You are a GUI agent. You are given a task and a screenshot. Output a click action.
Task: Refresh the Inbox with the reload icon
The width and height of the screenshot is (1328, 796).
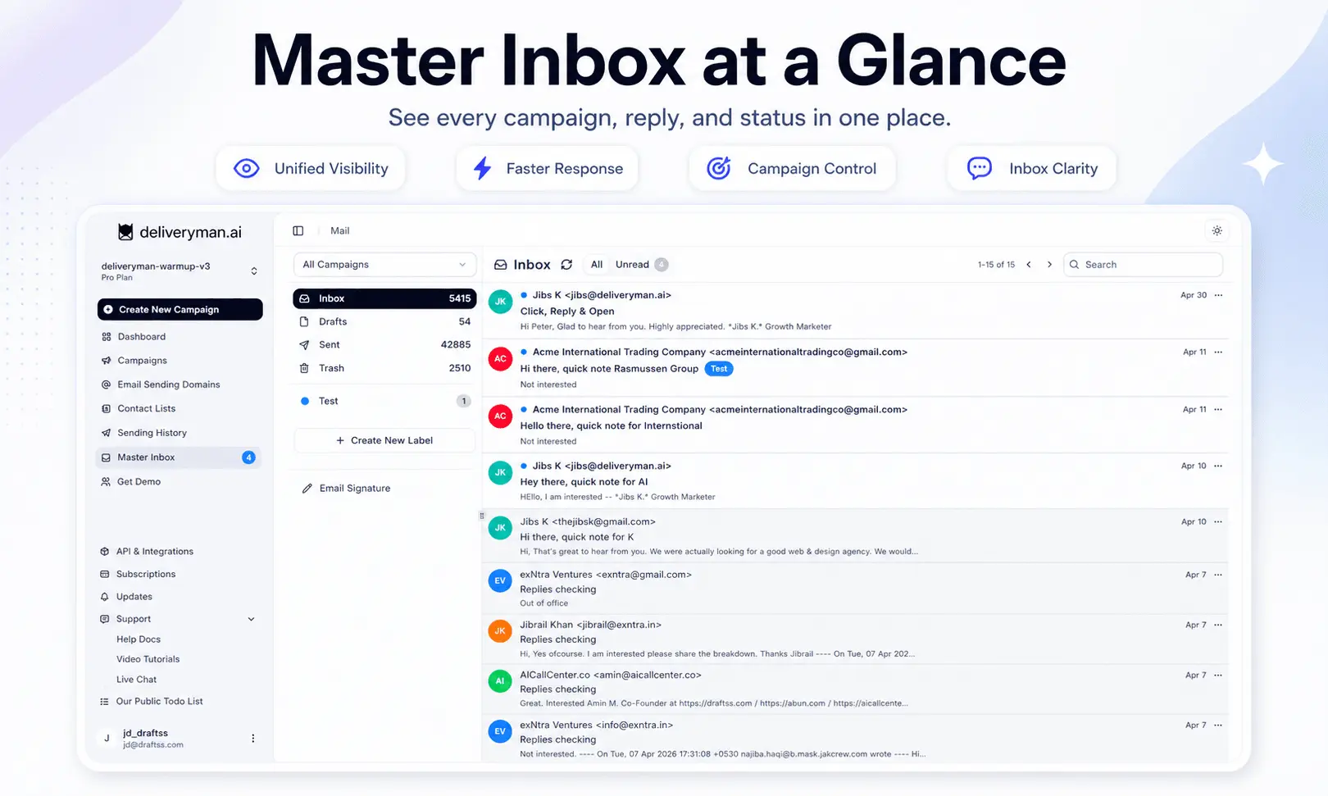pos(566,265)
